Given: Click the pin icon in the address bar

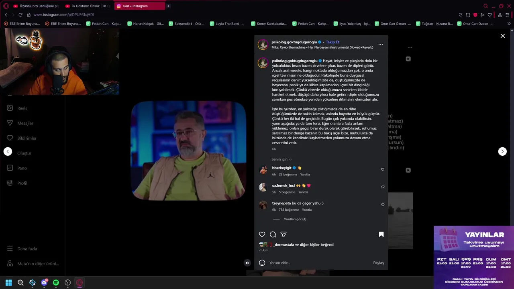Looking at the screenshot, I should coord(461,15).
